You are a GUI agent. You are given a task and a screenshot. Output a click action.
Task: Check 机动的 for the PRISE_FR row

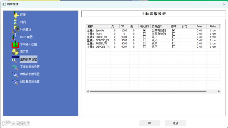pos(144,37)
